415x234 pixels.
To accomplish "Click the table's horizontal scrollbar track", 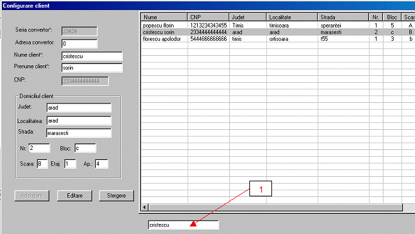I will [x=275, y=207].
